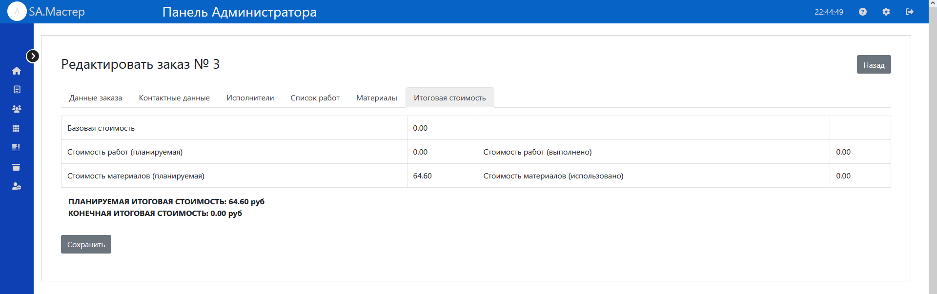Select the Исполнители tab
Screen dimensions: 937x294
[x=250, y=98]
